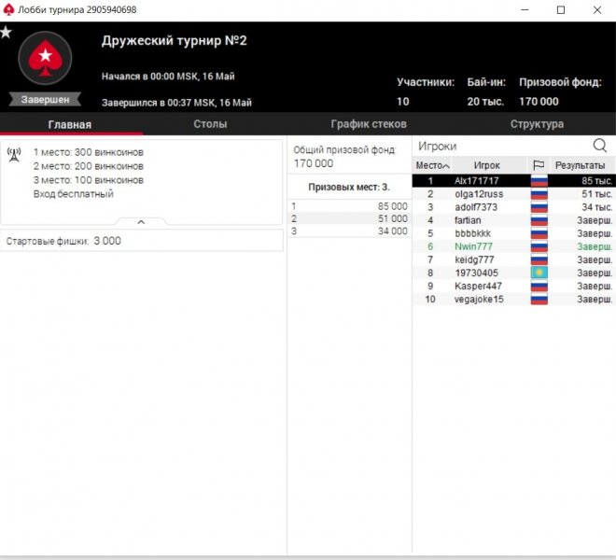The height and width of the screenshot is (560, 616).
Task: Click the Russian flag beside Alx171717
Action: pyautogui.click(x=539, y=180)
